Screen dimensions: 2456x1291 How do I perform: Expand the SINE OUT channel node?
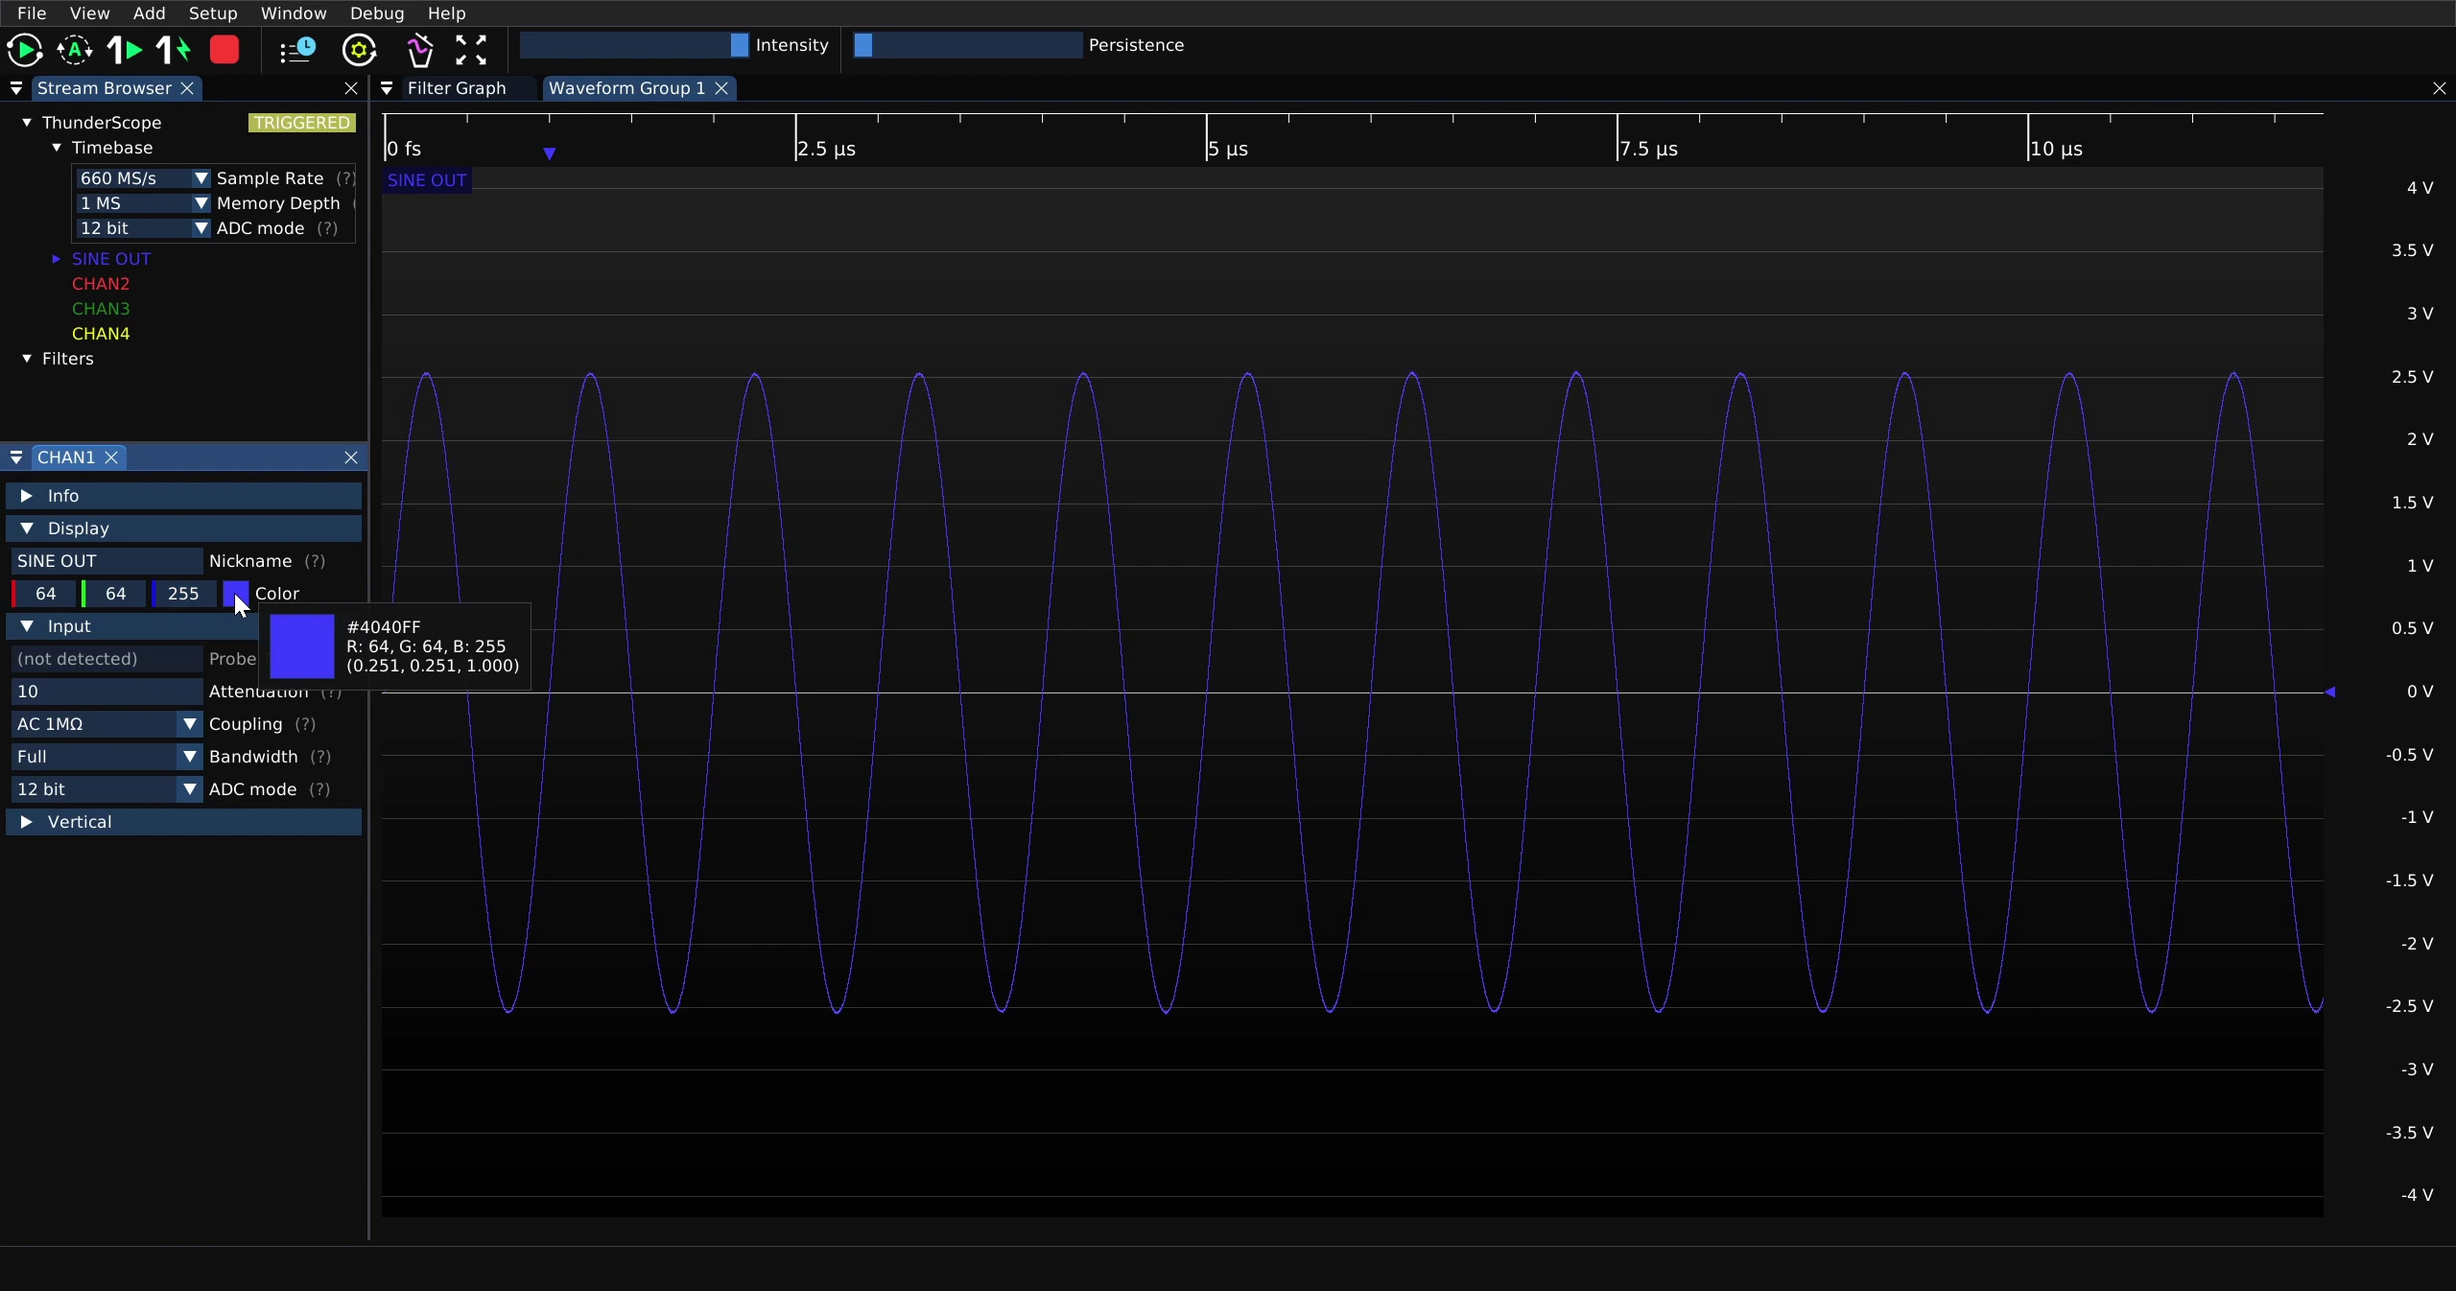tap(57, 259)
